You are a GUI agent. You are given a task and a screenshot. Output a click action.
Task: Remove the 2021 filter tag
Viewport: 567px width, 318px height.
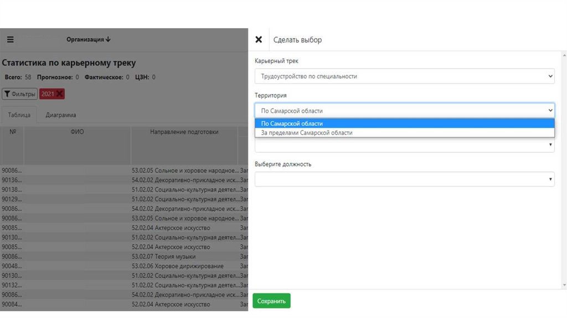(x=59, y=94)
